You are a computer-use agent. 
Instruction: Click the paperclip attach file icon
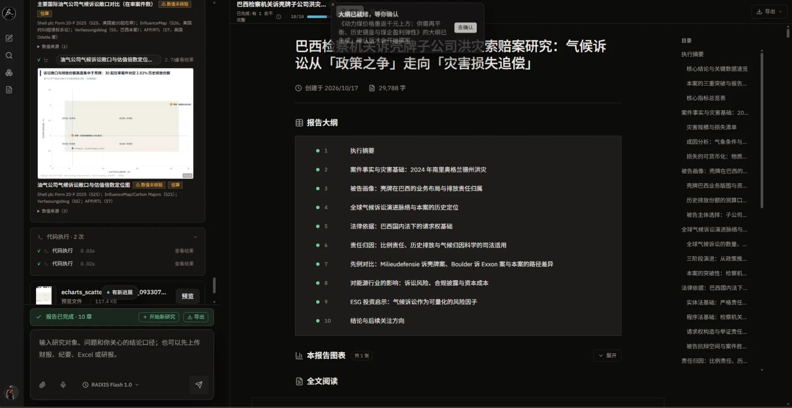[x=42, y=385]
